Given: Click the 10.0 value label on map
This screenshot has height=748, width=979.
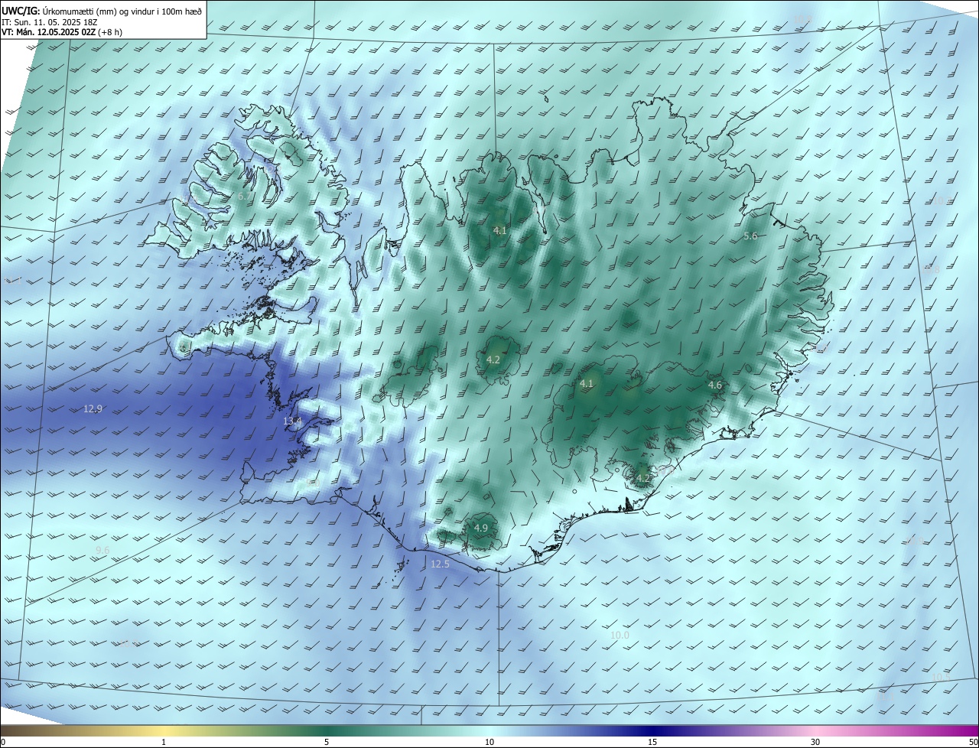Looking at the screenshot, I should click(x=620, y=635).
